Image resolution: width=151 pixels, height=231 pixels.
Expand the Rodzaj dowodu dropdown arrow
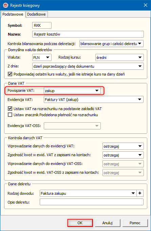point(133,193)
